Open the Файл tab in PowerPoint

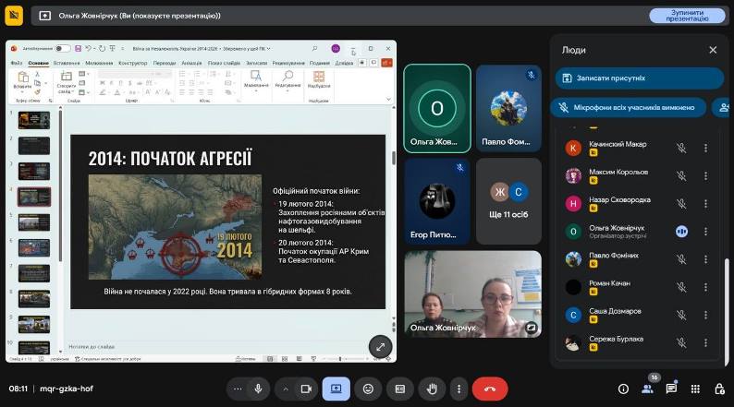click(x=17, y=63)
